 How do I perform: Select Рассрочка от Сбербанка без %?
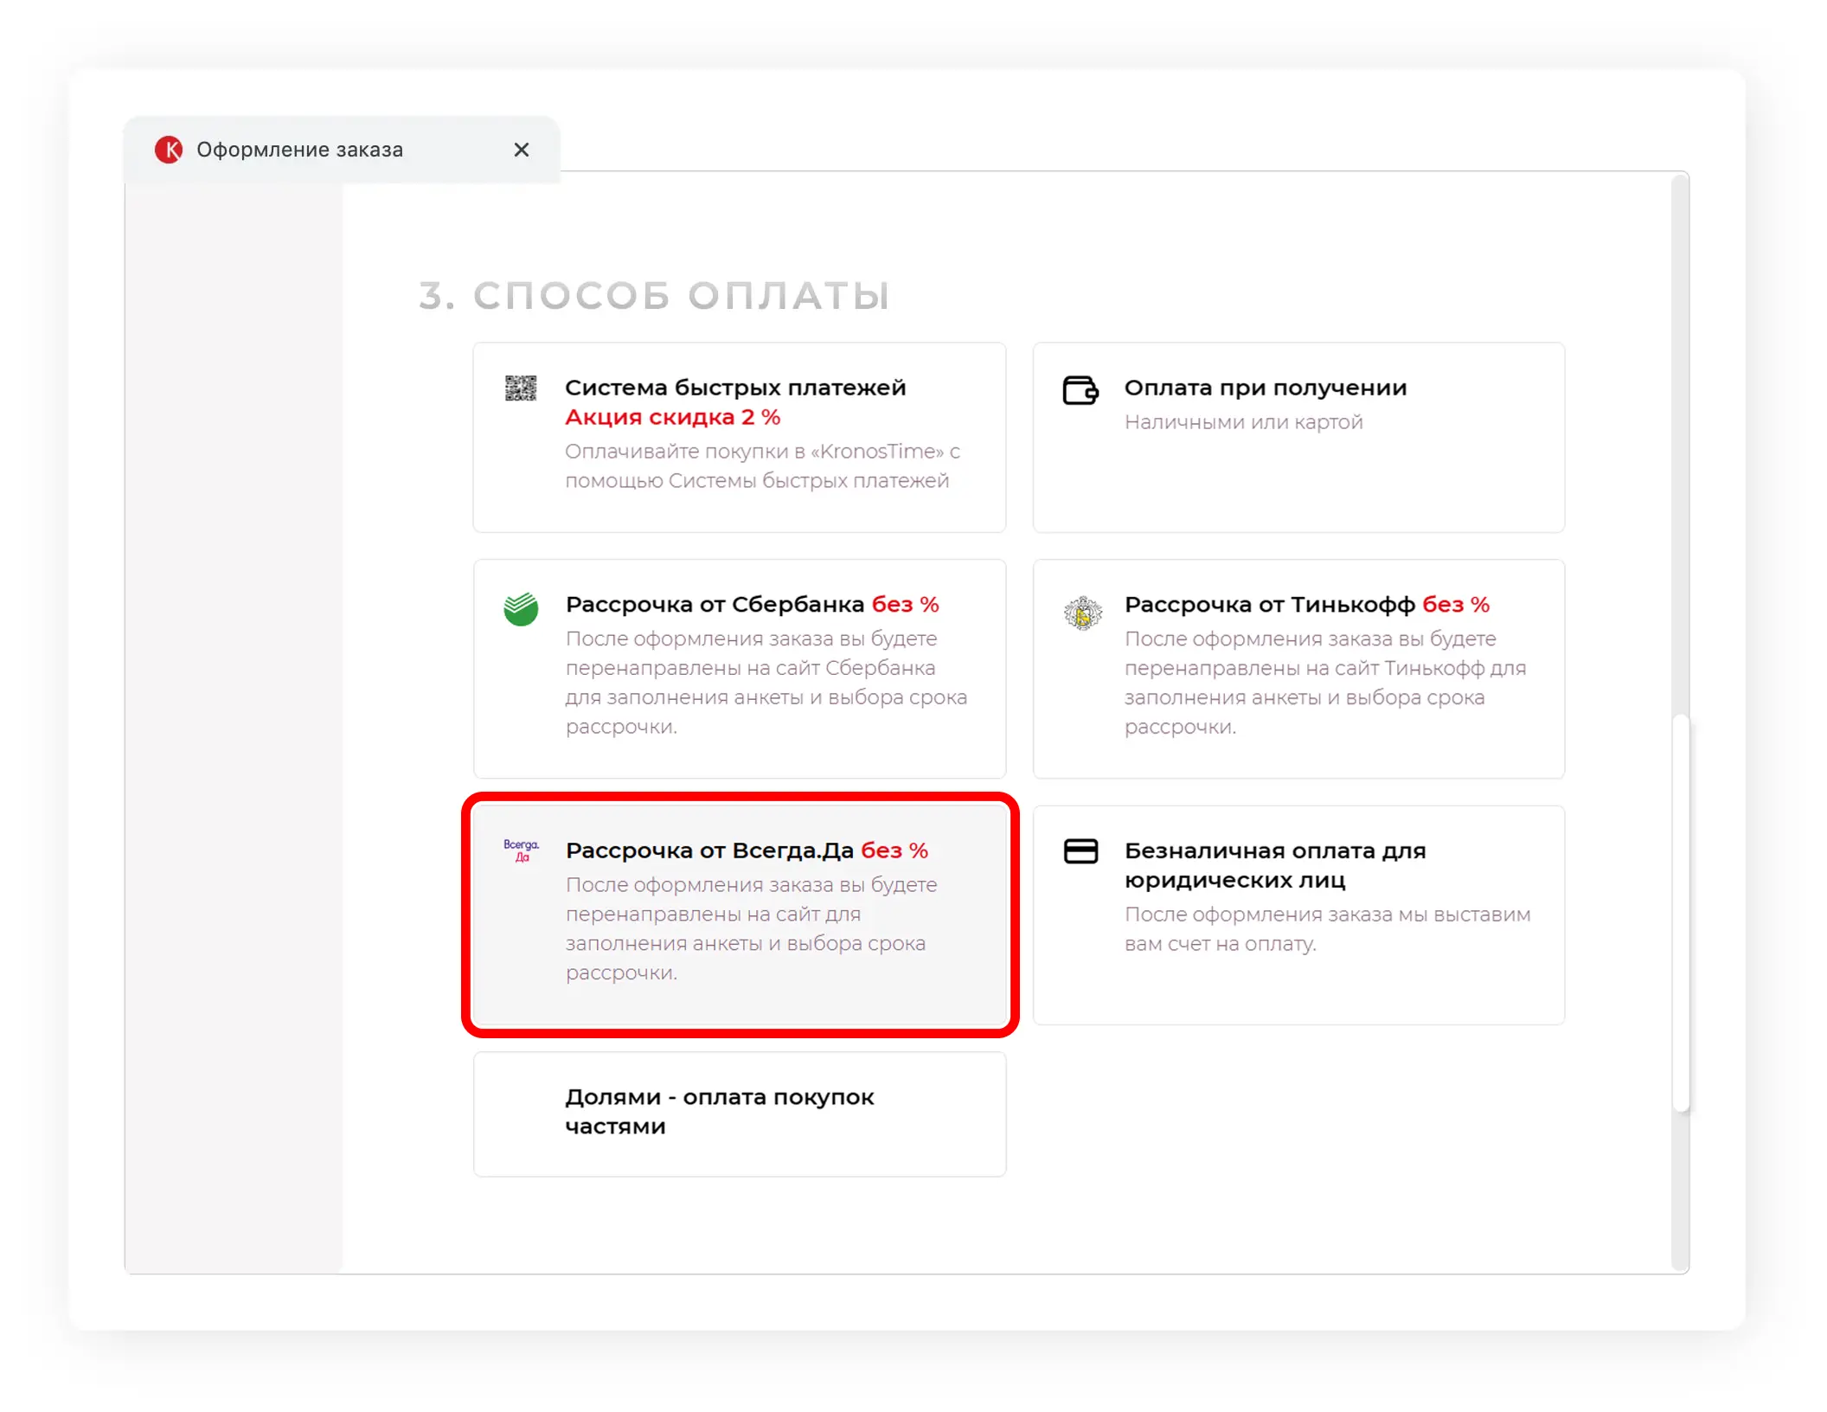point(740,669)
